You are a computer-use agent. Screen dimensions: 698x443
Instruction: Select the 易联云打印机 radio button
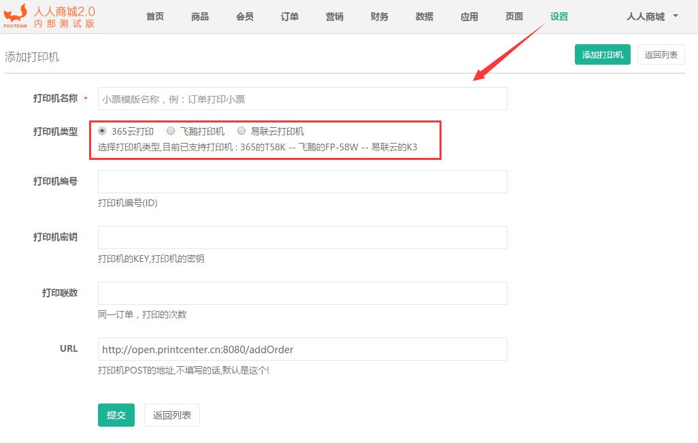pyautogui.click(x=242, y=131)
